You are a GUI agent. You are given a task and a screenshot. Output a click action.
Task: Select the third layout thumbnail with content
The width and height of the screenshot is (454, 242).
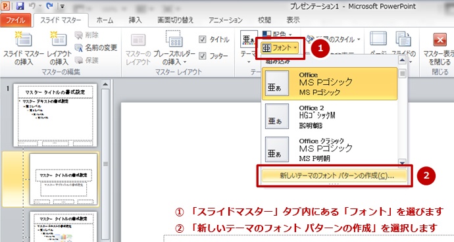click(64, 227)
